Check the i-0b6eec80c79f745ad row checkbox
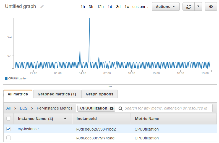Image resolution: width=219 pixels, height=143 pixels. click(x=9, y=138)
